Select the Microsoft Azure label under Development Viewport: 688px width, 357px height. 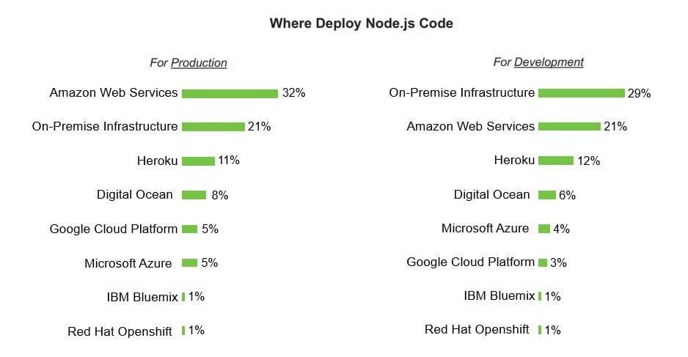[x=485, y=229]
